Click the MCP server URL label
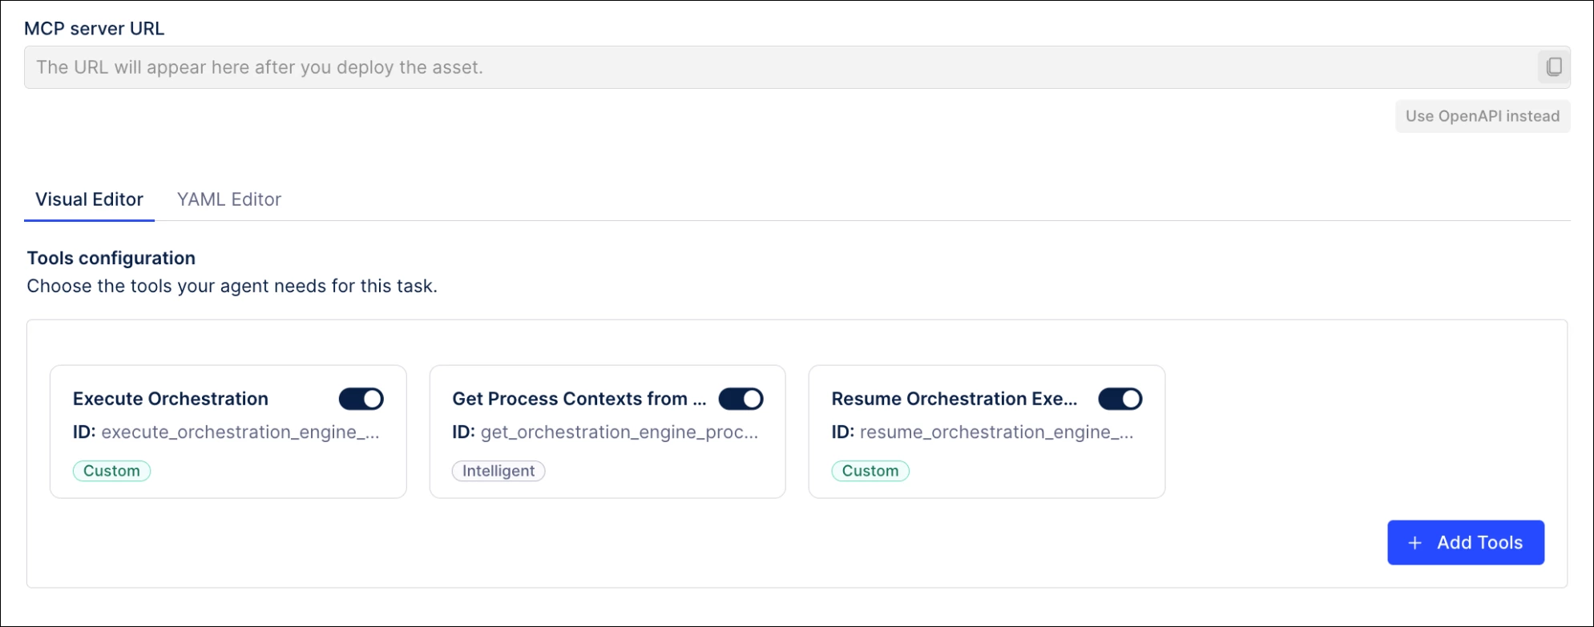Screen dimensions: 1594x627 click(95, 29)
